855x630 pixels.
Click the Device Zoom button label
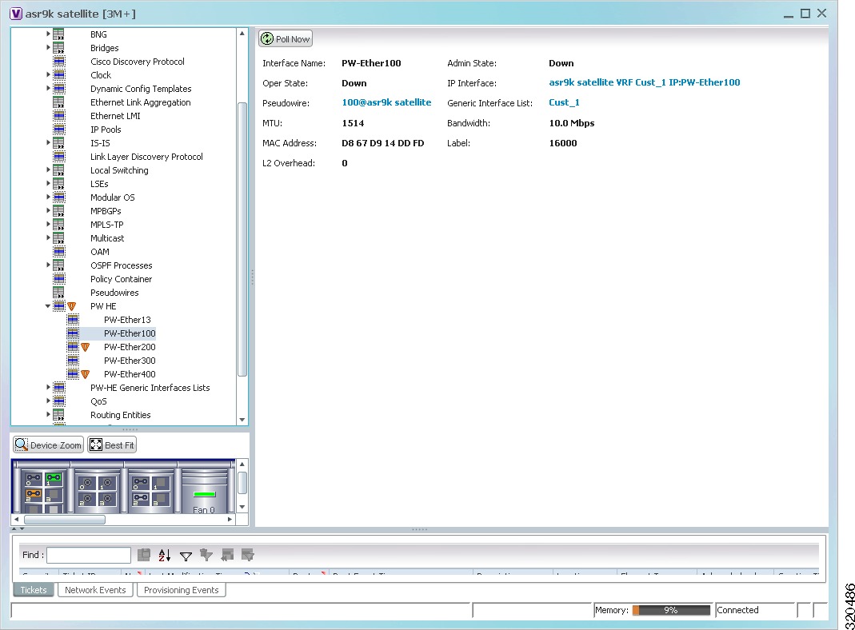[56, 445]
